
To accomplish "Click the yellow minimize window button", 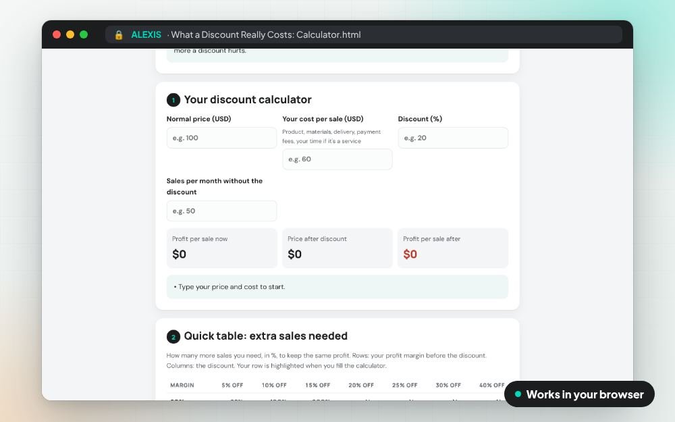I will coord(70,34).
